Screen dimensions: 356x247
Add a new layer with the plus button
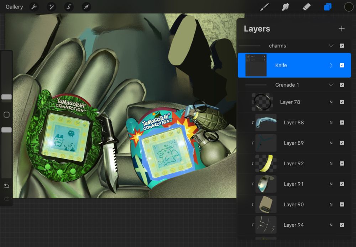click(x=341, y=28)
